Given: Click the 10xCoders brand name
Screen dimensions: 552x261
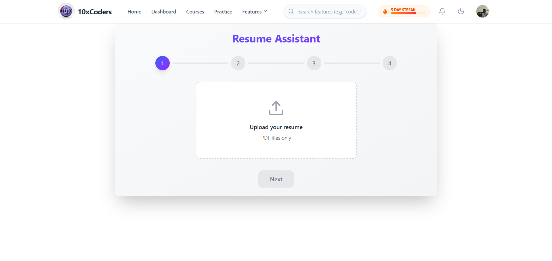Looking at the screenshot, I should [95, 12].
